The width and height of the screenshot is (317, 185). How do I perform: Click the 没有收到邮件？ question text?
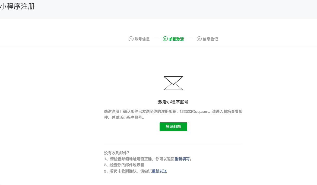click(117, 153)
